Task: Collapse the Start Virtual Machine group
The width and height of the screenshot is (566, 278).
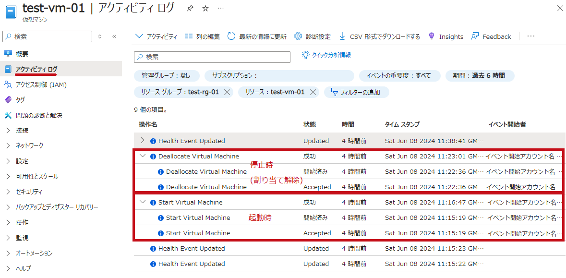Action: coord(142,202)
